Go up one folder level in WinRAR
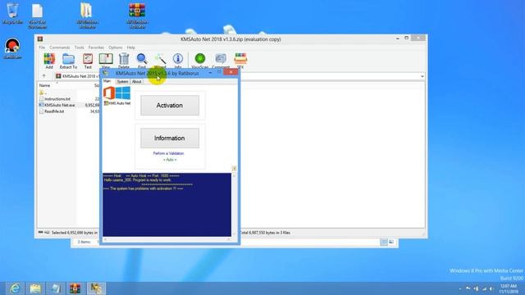 click(44, 76)
